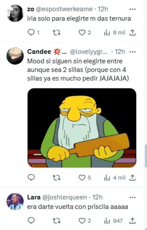The height and width of the screenshot is (230, 147).
Task: Retweet Candee's Simpsons meme post
Action: (x=57, y=178)
